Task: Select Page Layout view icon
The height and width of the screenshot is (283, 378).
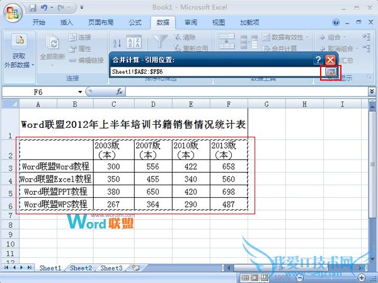Action: click(x=255, y=277)
